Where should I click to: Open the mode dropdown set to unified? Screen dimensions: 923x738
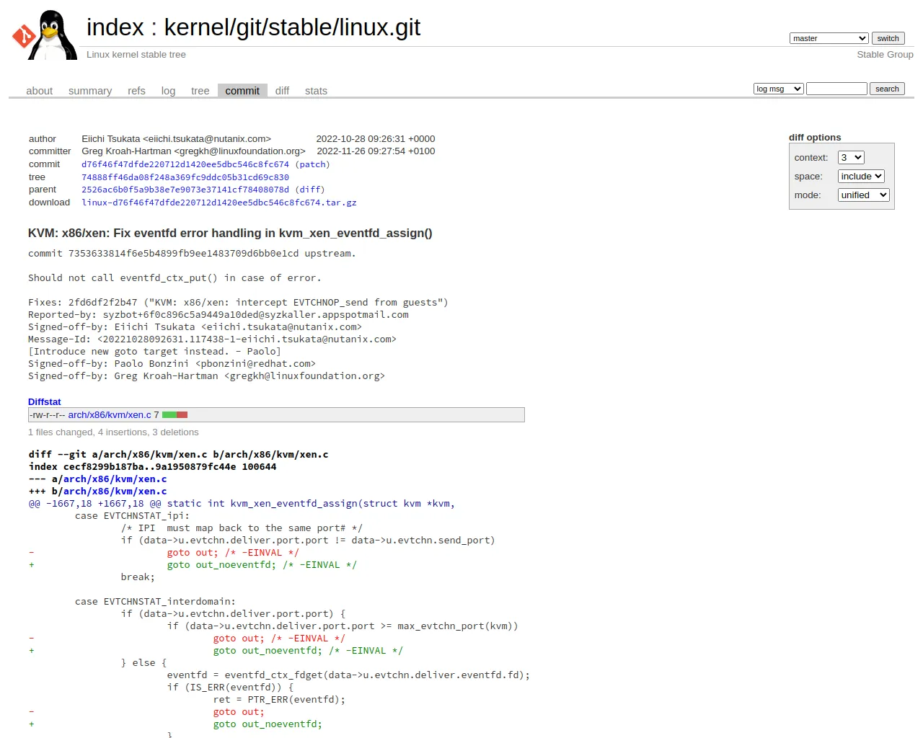(x=864, y=195)
